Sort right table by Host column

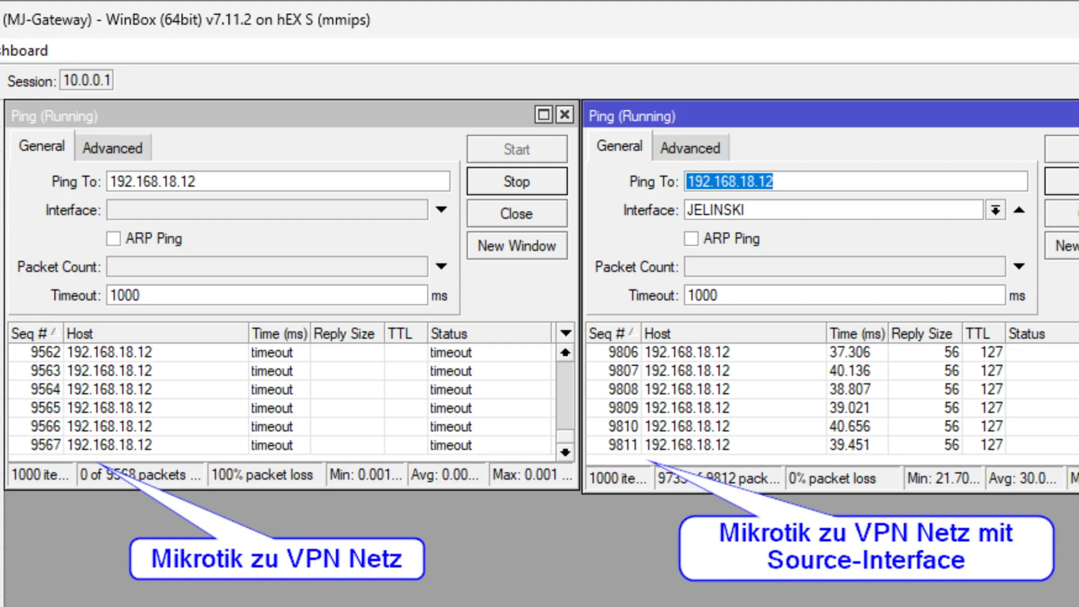point(733,333)
